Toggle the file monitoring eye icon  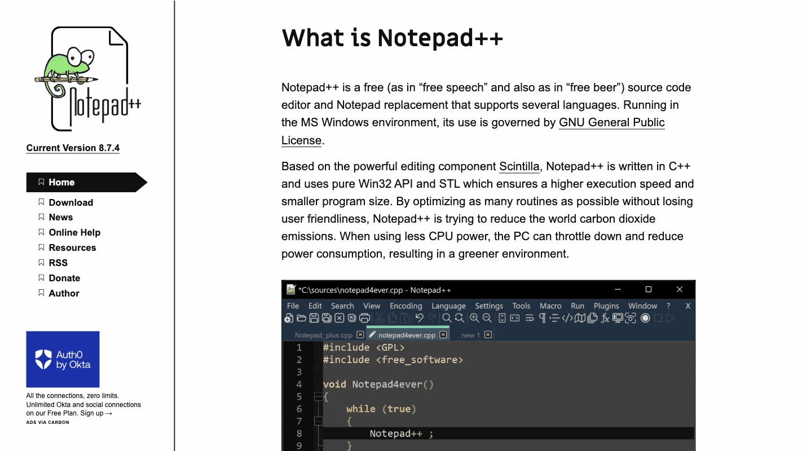tap(630, 318)
